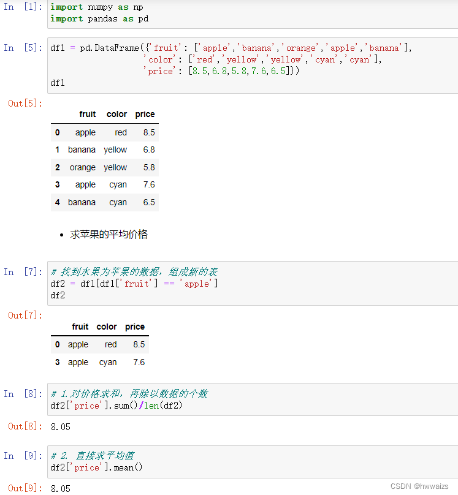Screen dimensions: 458x495
Task: Select the In [9] prompt label
Action: tap(23, 456)
